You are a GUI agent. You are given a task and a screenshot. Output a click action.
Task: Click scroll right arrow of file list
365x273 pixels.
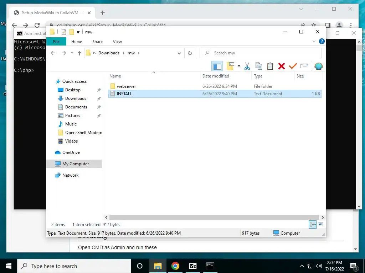(323, 217)
